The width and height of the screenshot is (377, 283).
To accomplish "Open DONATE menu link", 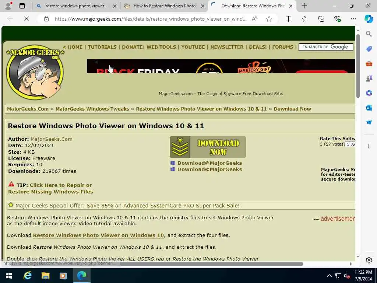I will 133,47.
